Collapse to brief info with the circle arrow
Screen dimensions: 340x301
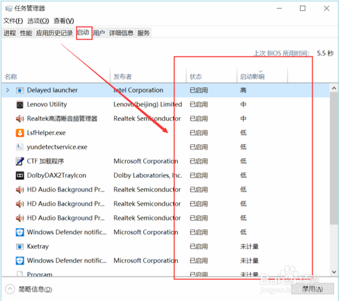(9, 289)
